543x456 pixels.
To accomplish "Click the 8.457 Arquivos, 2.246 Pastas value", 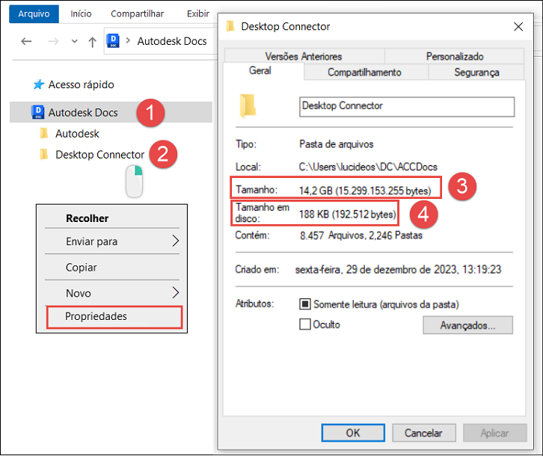I will pyautogui.click(x=361, y=235).
